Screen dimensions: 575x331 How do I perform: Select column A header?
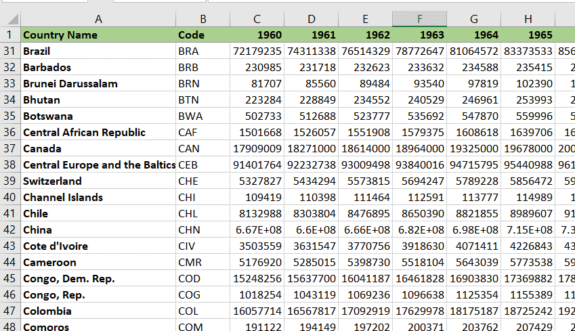tap(98, 19)
